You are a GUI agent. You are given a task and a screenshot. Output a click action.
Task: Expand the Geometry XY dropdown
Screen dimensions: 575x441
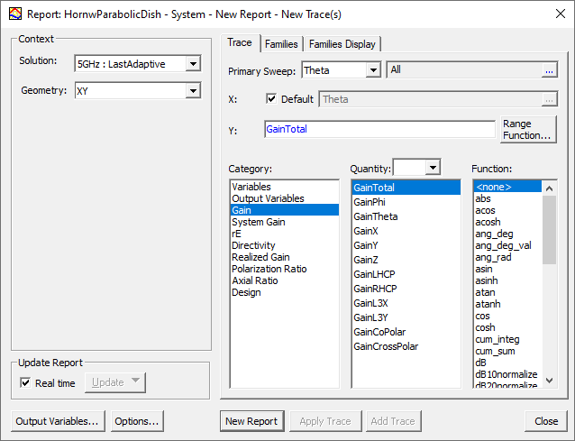coord(192,90)
